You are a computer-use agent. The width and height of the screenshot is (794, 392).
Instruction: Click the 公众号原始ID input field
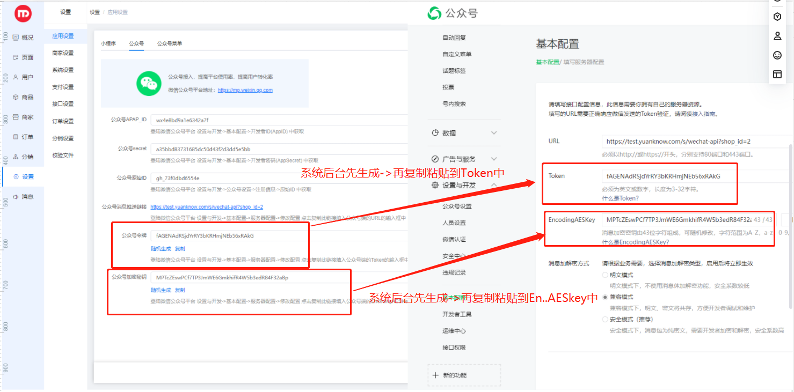pyautogui.click(x=279, y=177)
